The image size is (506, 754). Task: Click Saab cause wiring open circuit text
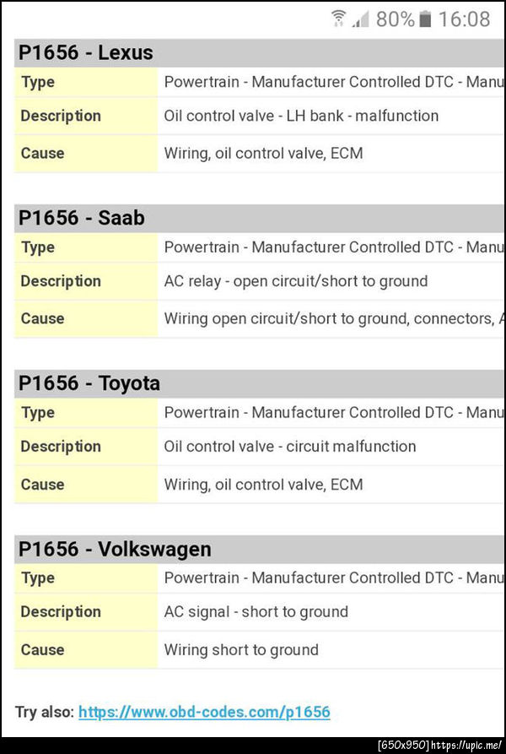click(x=329, y=318)
